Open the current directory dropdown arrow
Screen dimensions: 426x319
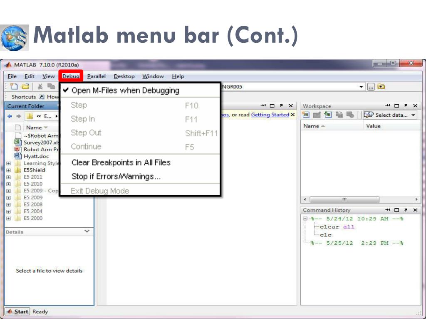click(361, 87)
